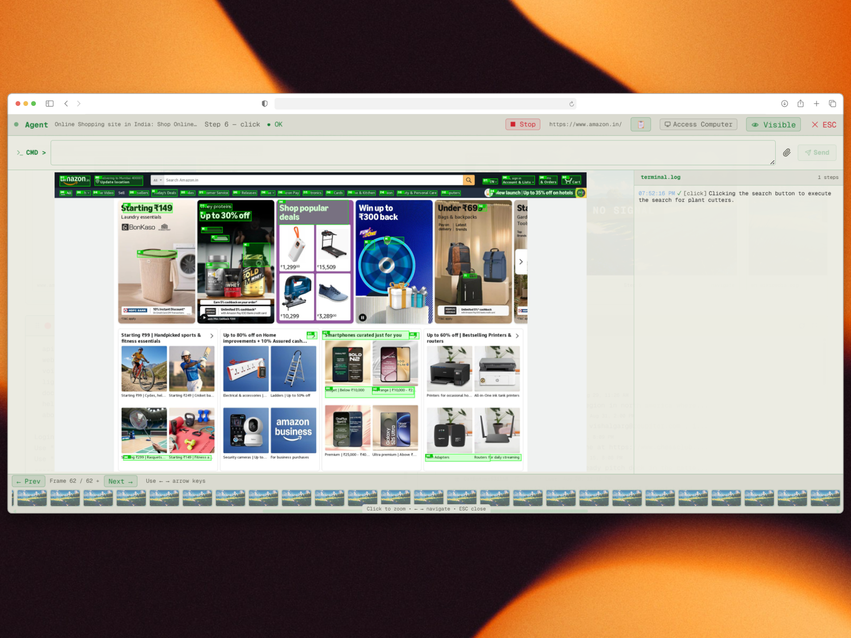Go forward with the browser forward arrow
Image resolution: width=851 pixels, height=638 pixels.
point(79,104)
